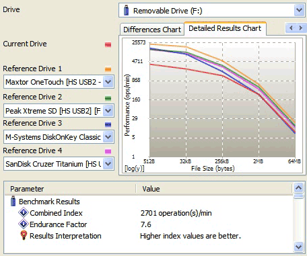307x256 pixels.
Task: Click the Endurance Factor diamond icon
Action: 24,224
